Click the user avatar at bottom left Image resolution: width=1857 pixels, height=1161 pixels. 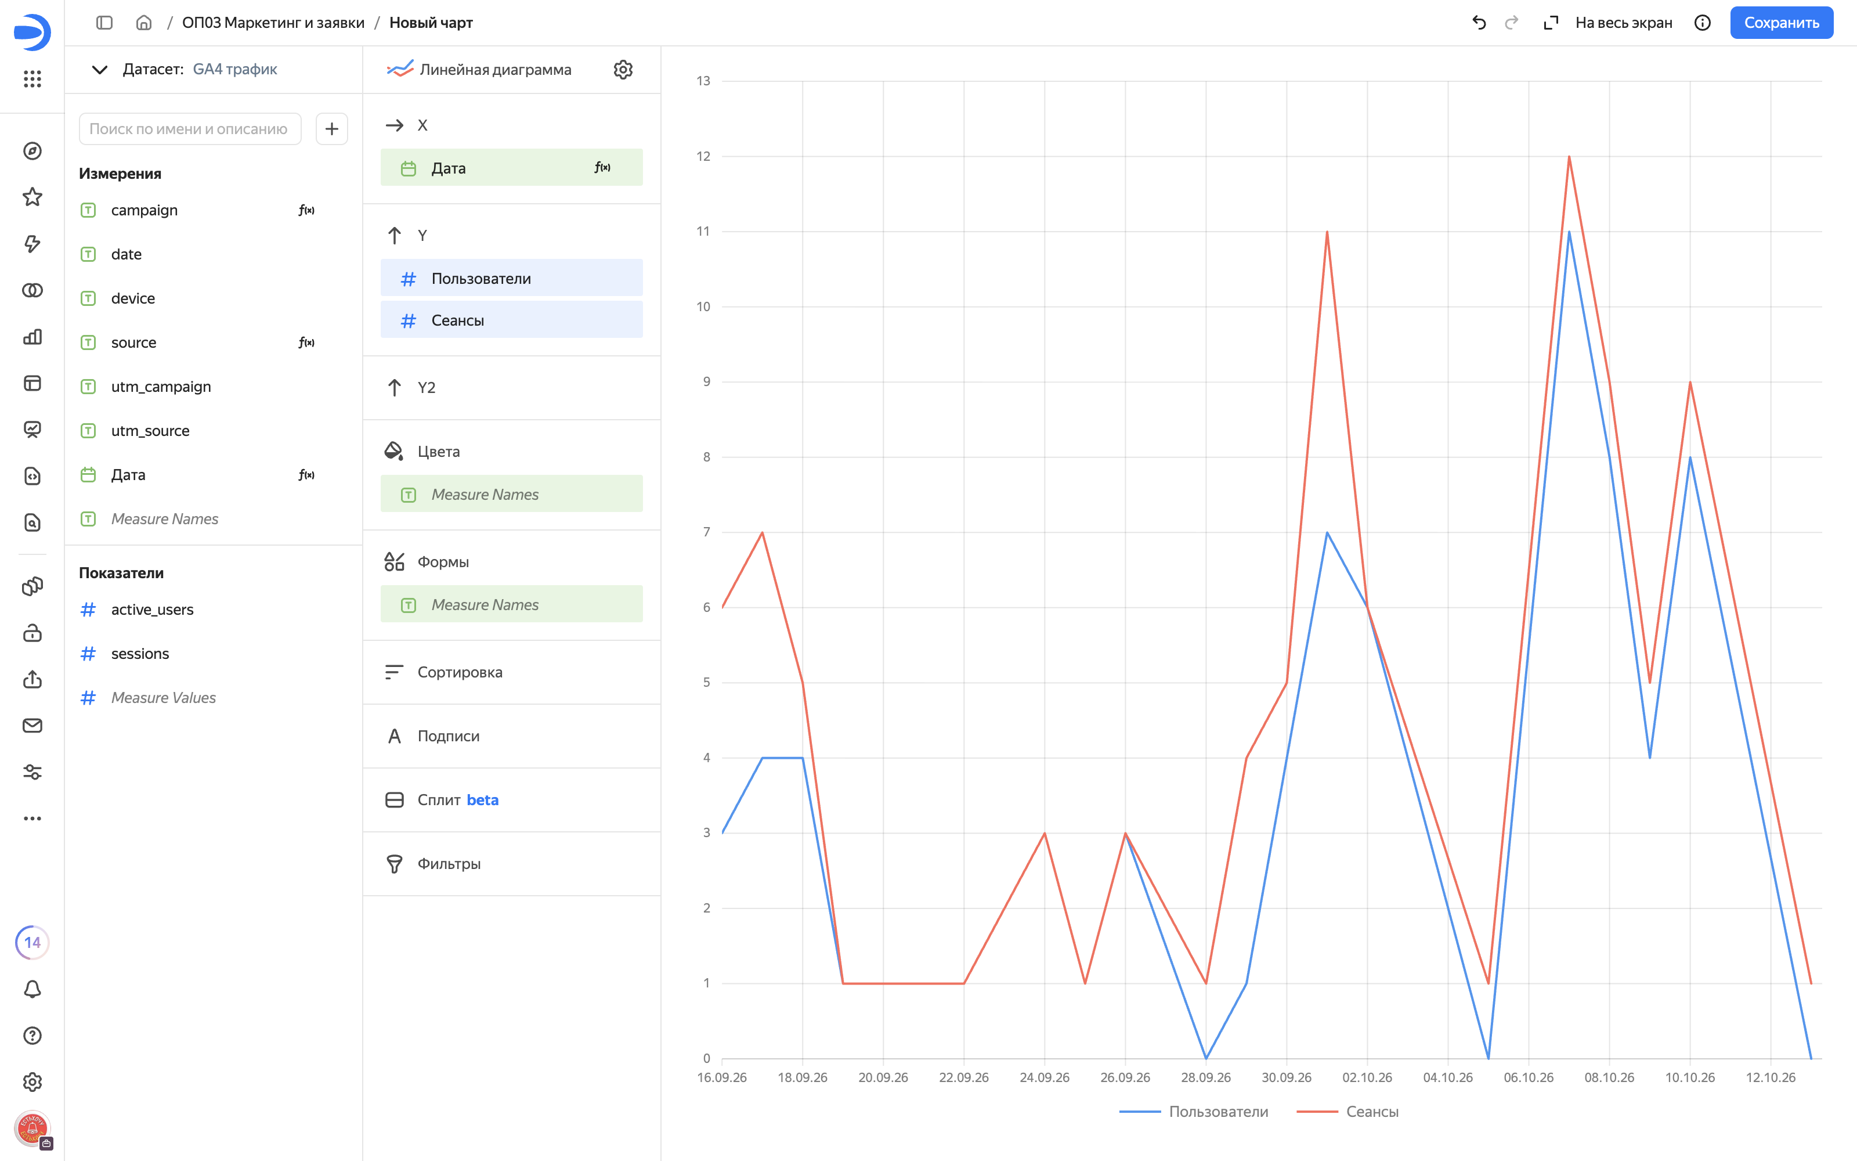[32, 1128]
